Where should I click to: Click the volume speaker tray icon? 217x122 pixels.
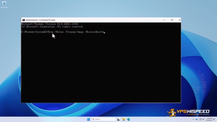click(203, 119)
